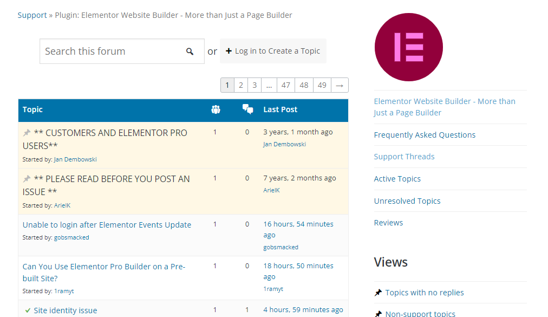Go to the Support breadcrumb link
This screenshot has width=548, height=317.
[32, 15]
